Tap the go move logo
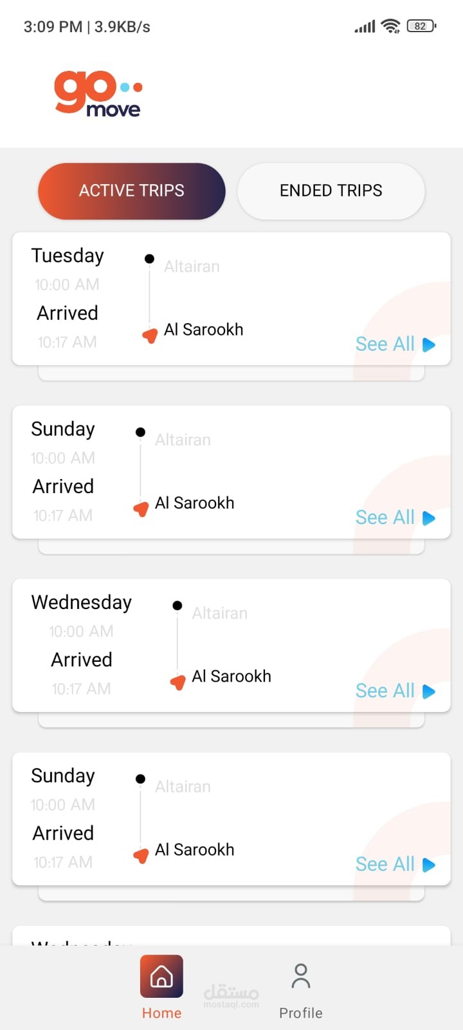The height and width of the screenshot is (1030, 463). [98, 94]
